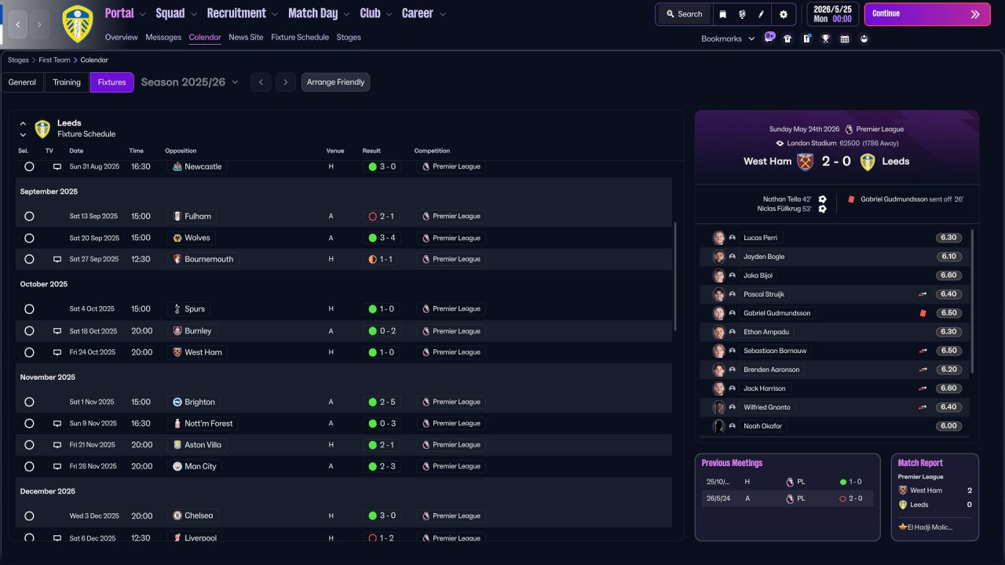Click the 6.30 rating for Lucas Perri
This screenshot has width=1005, height=565.
coord(948,238)
